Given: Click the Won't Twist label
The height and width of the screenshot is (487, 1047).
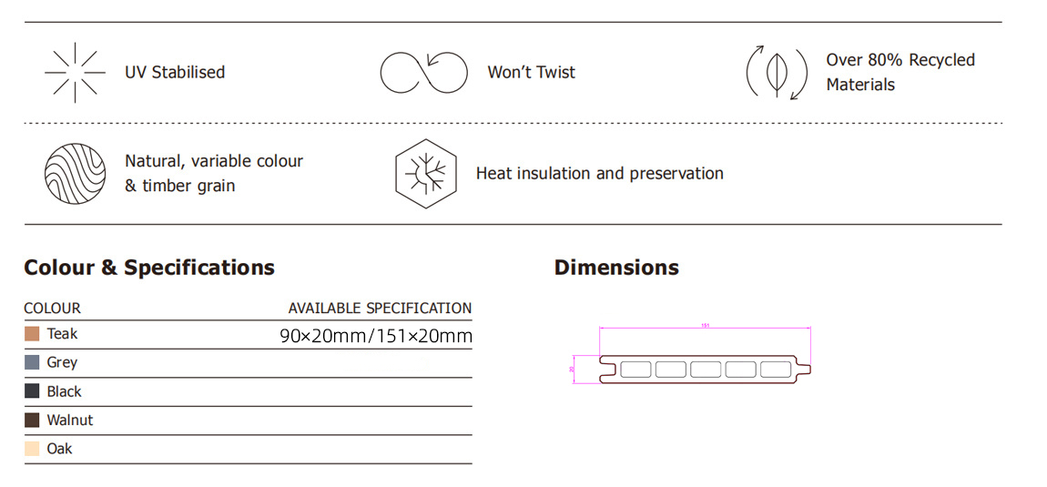Looking at the screenshot, I should click(532, 72).
